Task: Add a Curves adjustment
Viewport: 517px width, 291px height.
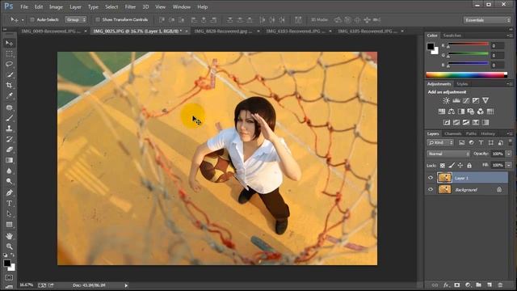Action: 466,100
